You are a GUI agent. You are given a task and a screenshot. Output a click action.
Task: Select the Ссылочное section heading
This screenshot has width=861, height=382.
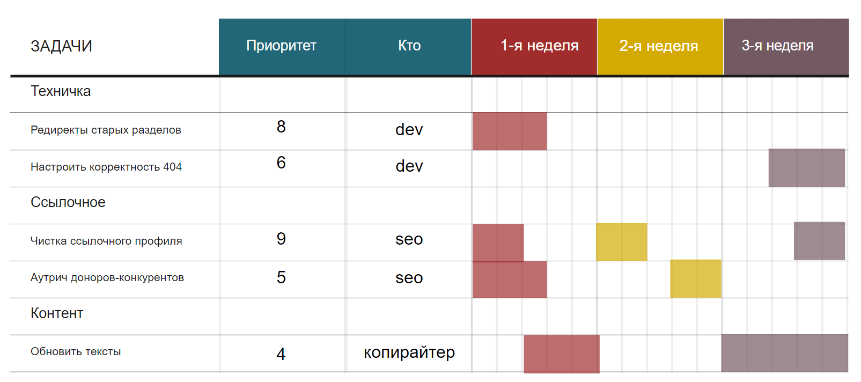68,202
